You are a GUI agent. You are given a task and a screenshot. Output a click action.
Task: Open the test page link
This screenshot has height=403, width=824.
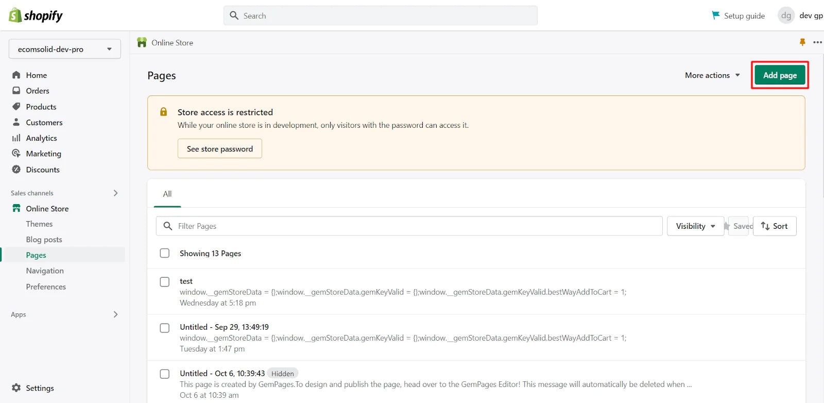[x=186, y=281]
